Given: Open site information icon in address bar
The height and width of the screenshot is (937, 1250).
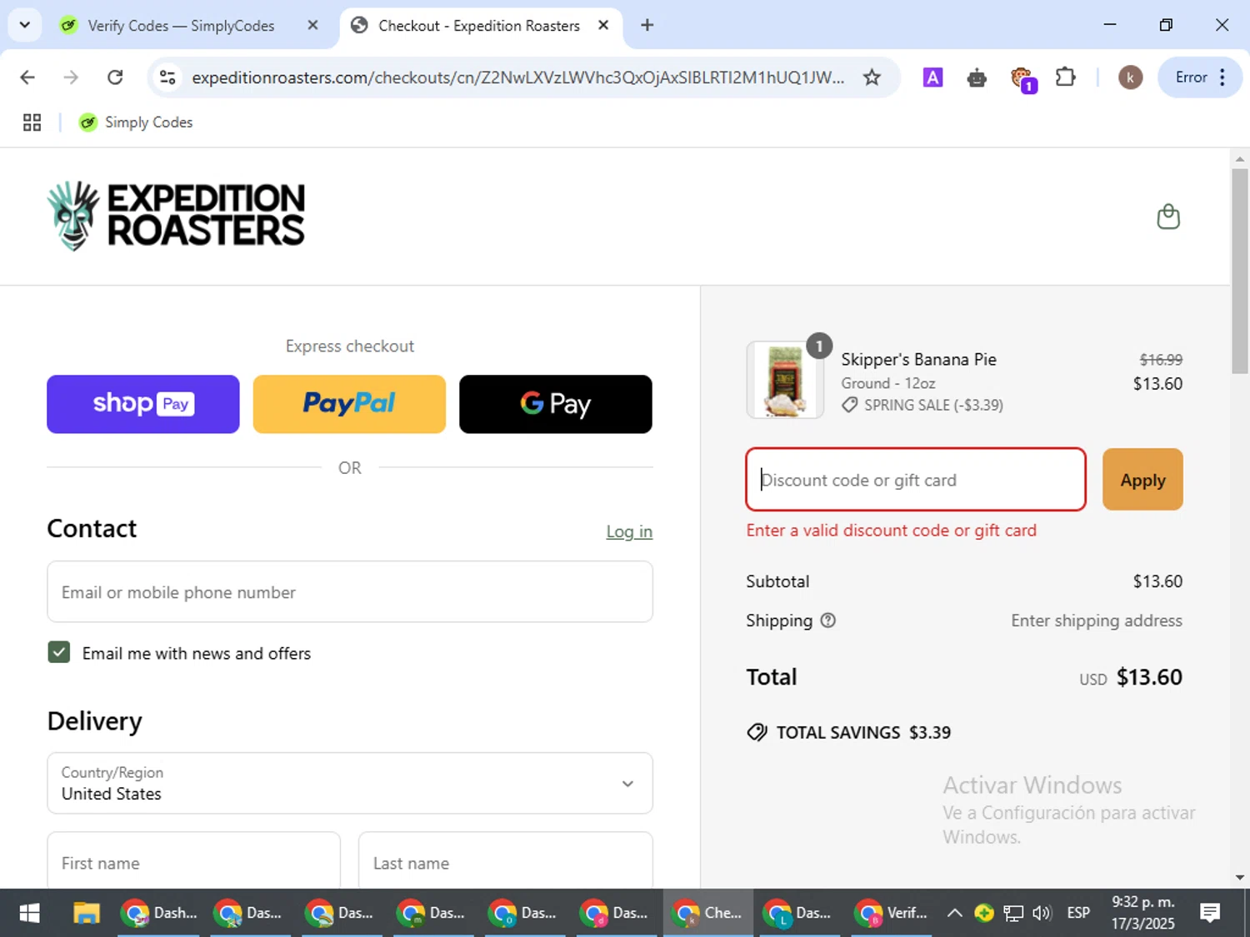Looking at the screenshot, I should pyautogui.click(x=167, y=77).
